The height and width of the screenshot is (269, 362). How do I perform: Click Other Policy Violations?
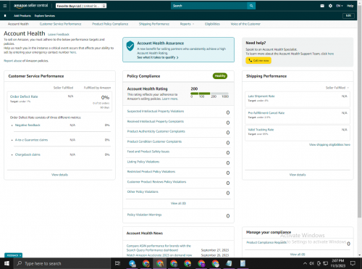pos(143,191)
